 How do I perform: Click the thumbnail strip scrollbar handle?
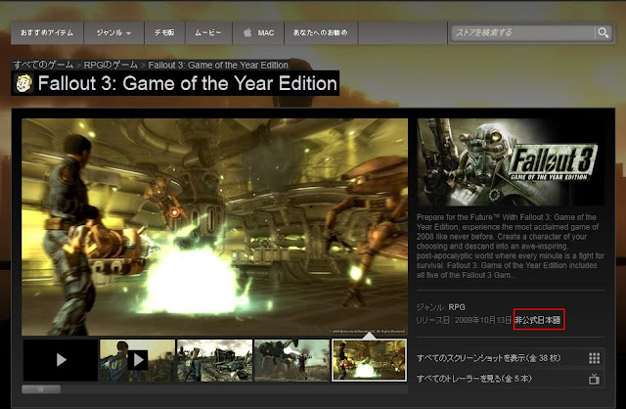(x=41, y=389)
